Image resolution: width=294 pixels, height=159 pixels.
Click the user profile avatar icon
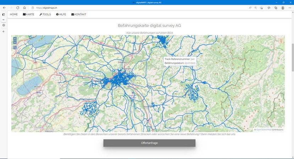pos(283,7)
